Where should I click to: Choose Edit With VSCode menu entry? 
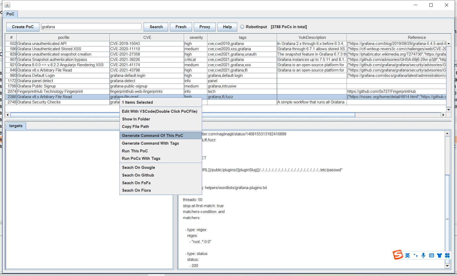click(x=161, y=111)
